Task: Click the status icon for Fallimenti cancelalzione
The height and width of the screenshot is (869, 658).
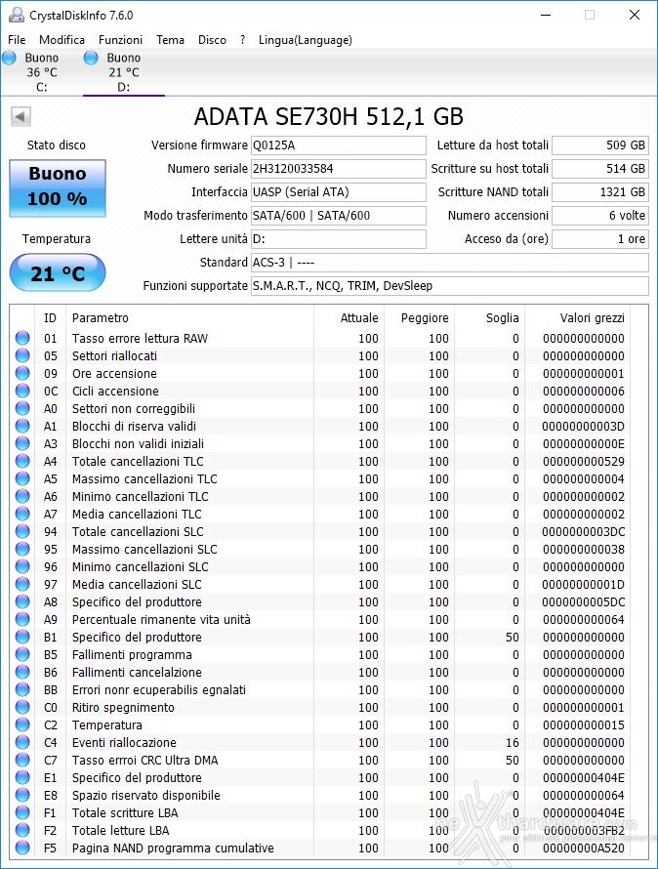Action: coord(22,673)
